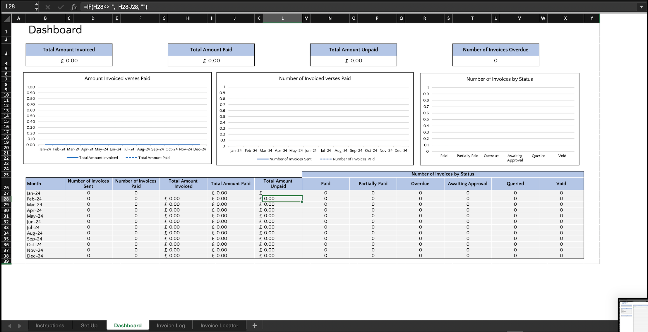This screenshot has width=648, height=332.
Task: Switch to the Instructions sheet tab
Action: click(50, 326)
